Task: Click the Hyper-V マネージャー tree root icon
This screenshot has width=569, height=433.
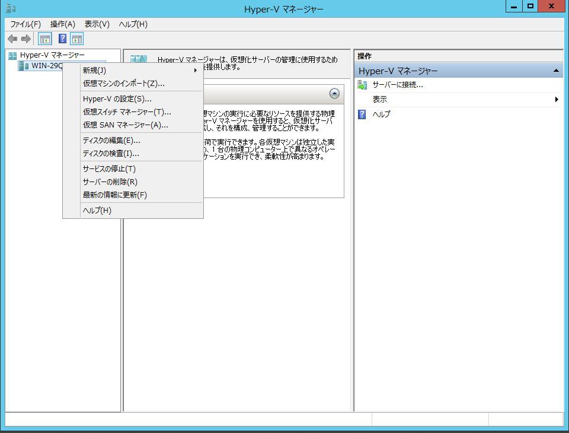Action: (x=12, y=56)
